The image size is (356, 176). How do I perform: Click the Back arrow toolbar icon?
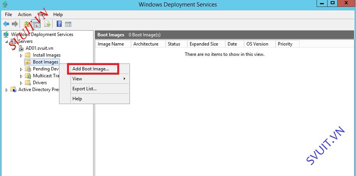coord(6,24)
